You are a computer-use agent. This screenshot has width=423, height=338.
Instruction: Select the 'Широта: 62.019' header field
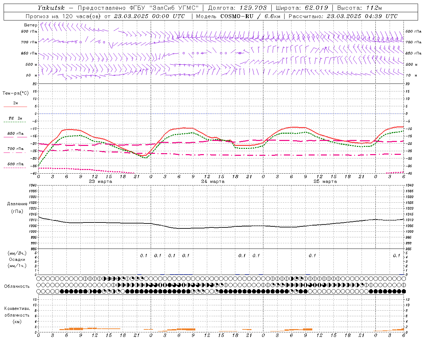[302, 8]
